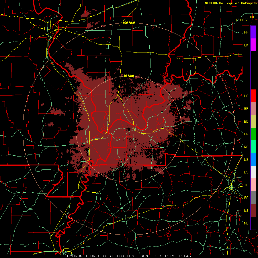258x258 pixels.
Task: Click the IC light-pink legend swatch
Action: click(x=253, y=185)
